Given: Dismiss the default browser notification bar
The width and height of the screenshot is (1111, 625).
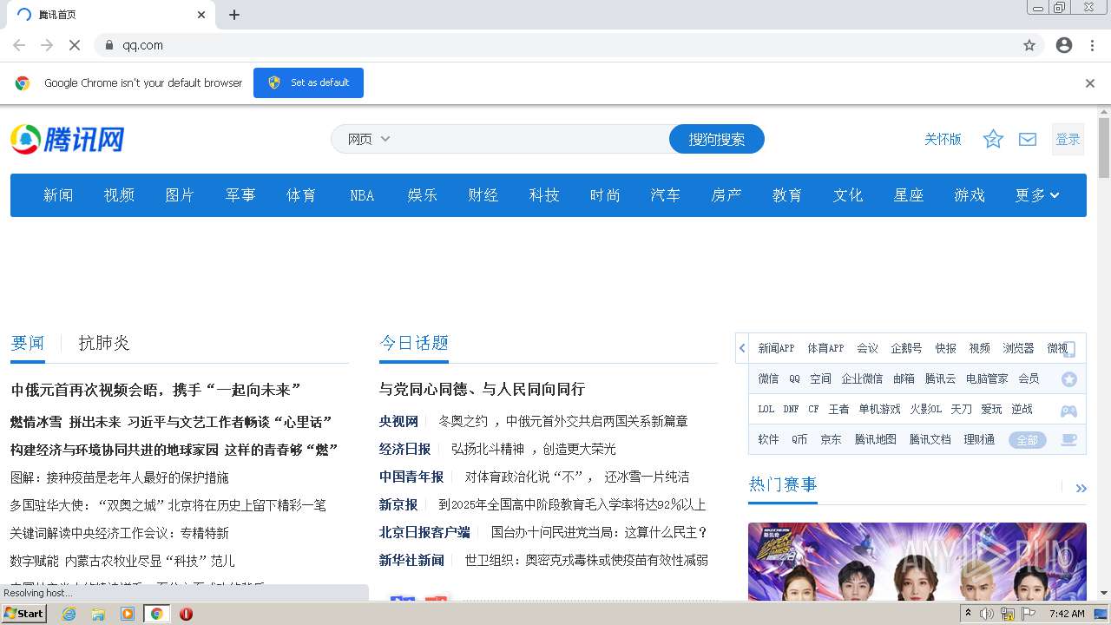Looking at the screenshot, I should point(1090,83).
